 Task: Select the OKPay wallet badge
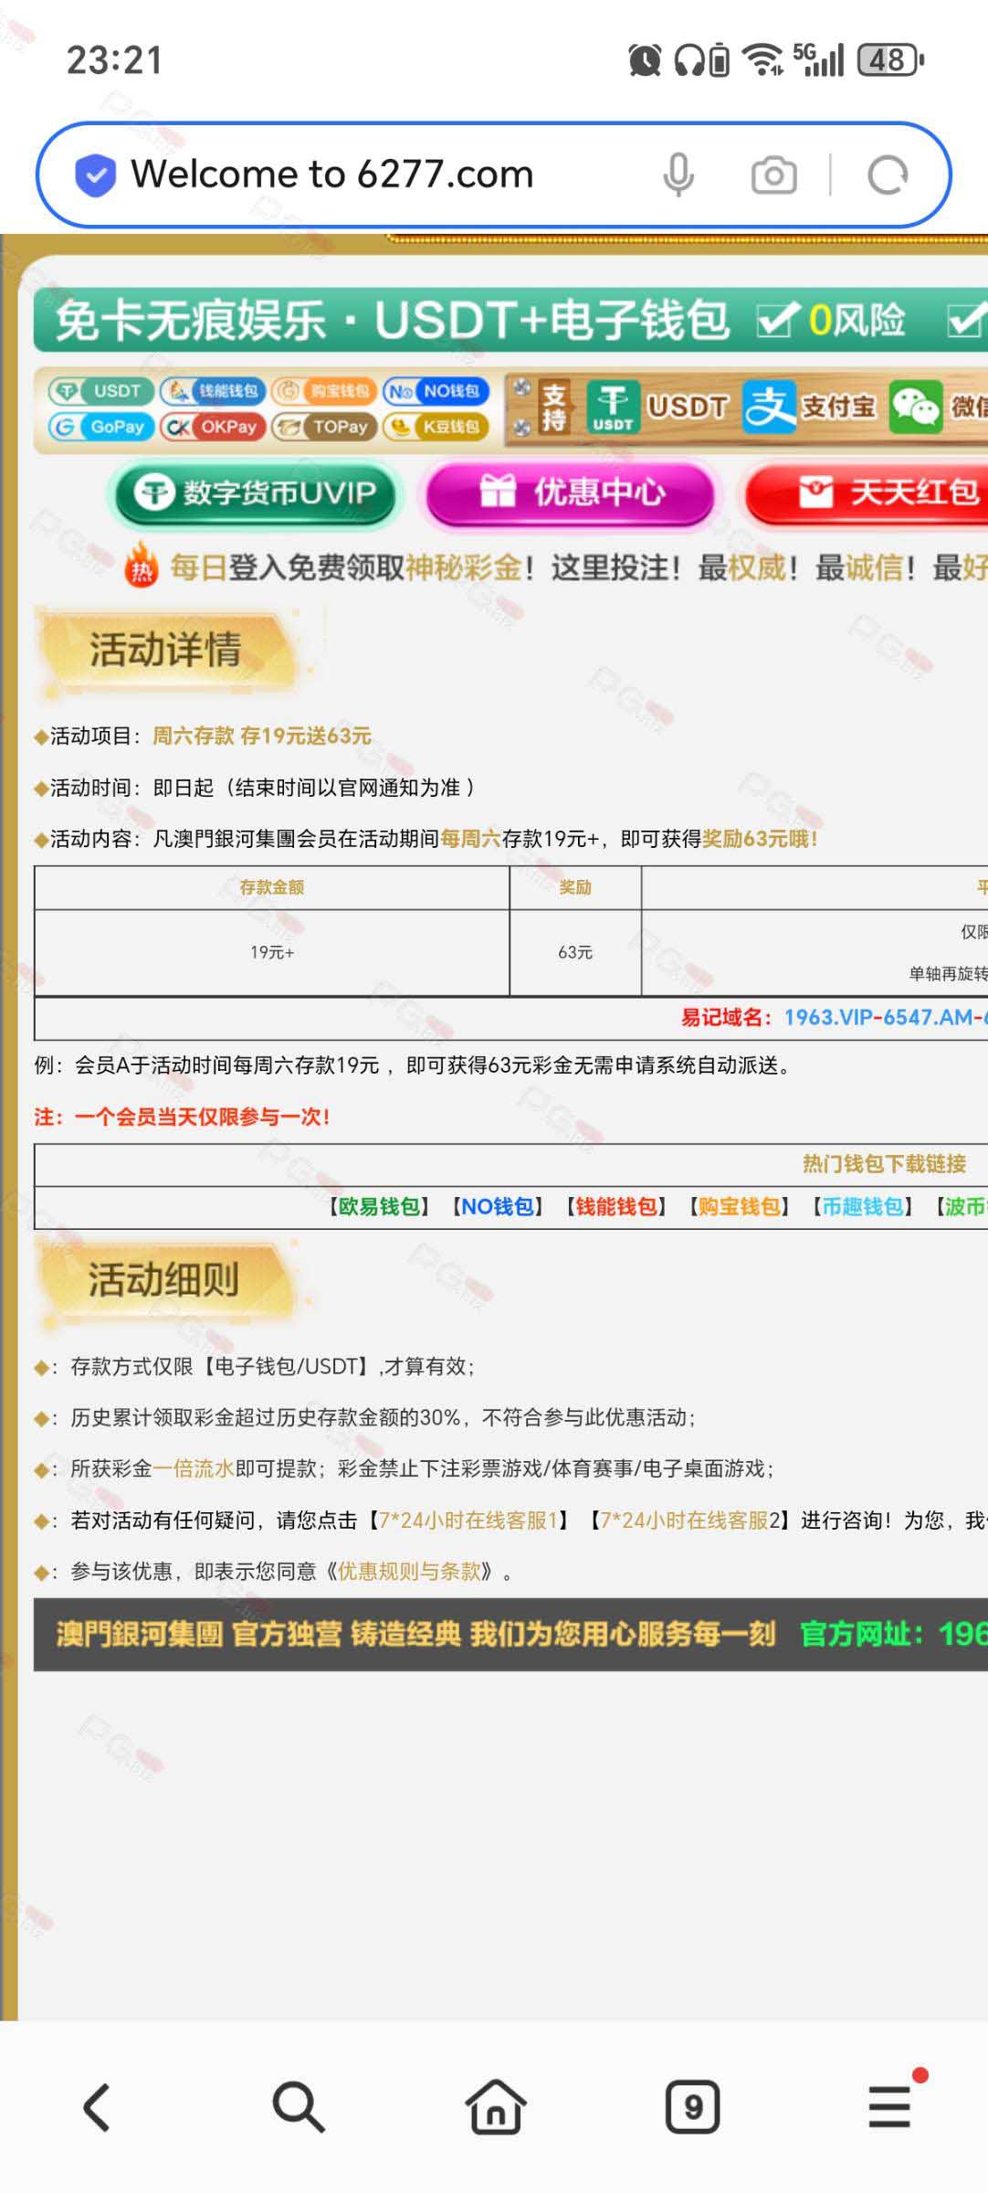213,427
